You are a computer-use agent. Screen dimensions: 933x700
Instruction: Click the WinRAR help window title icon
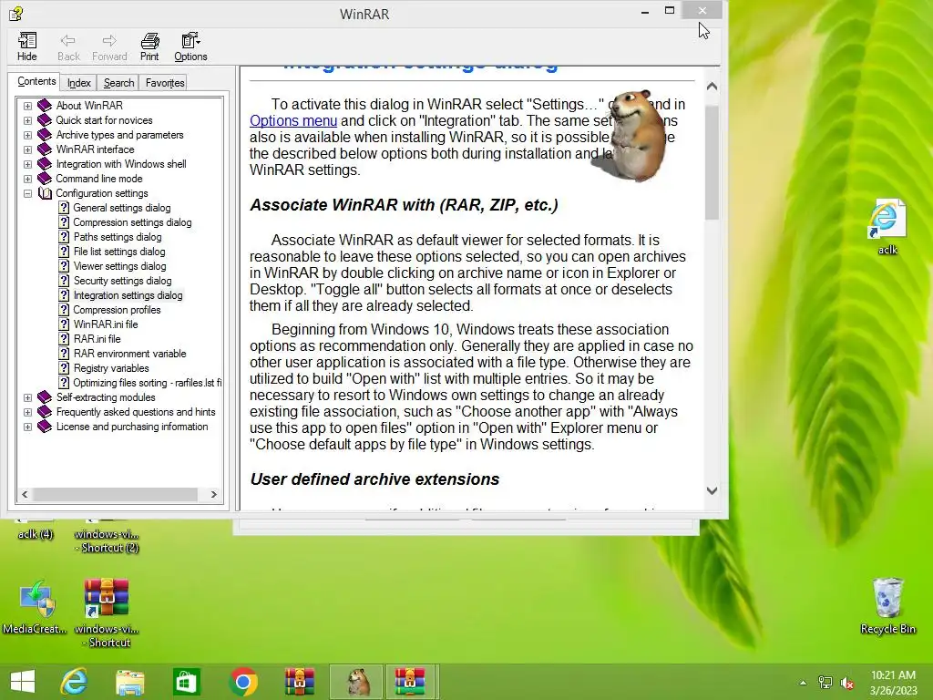pos(16,13)
